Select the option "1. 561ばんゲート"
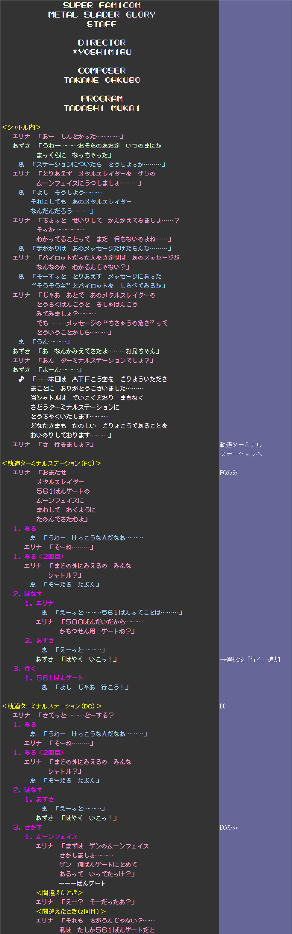Image resolution: width=292 pixels, height=934 pixels. tap(54, 678)
